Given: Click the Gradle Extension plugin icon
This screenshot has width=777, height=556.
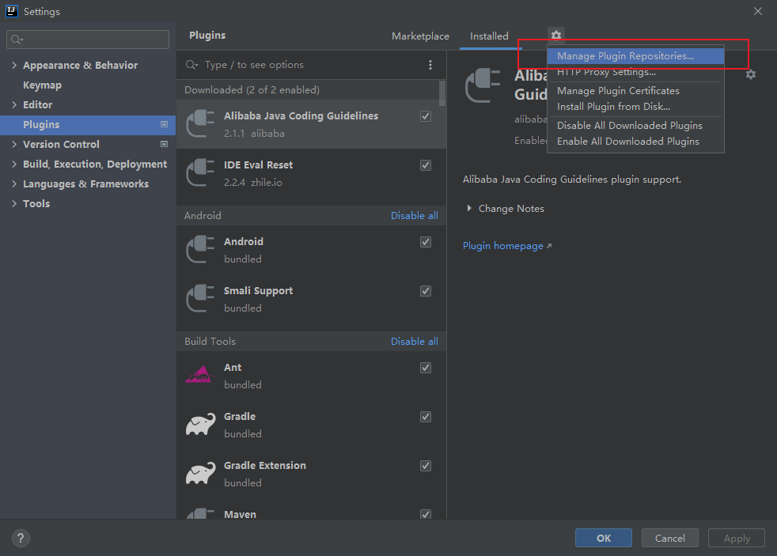Looking at the screenshot, I should pyautogui.click(x=199, y=474).
